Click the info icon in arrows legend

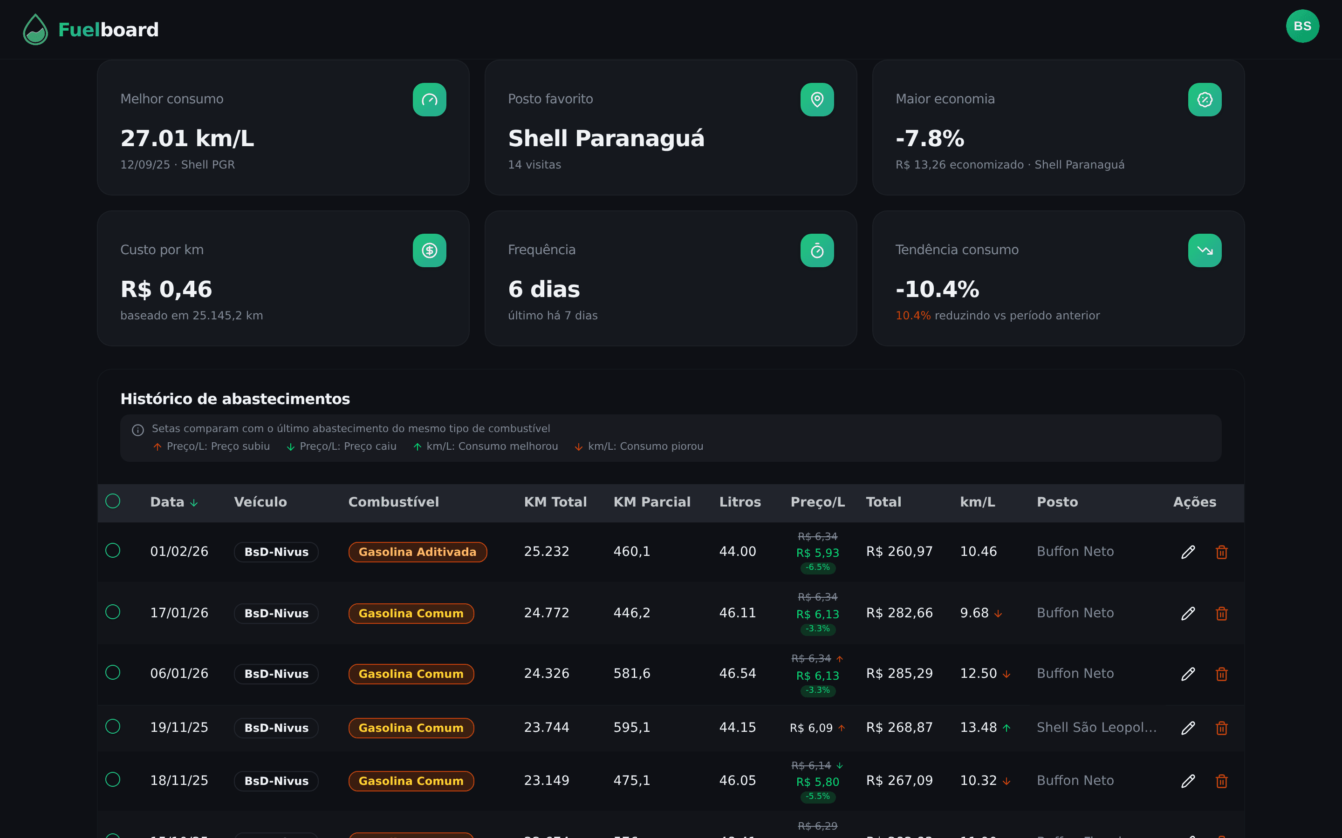coord(138,430)
